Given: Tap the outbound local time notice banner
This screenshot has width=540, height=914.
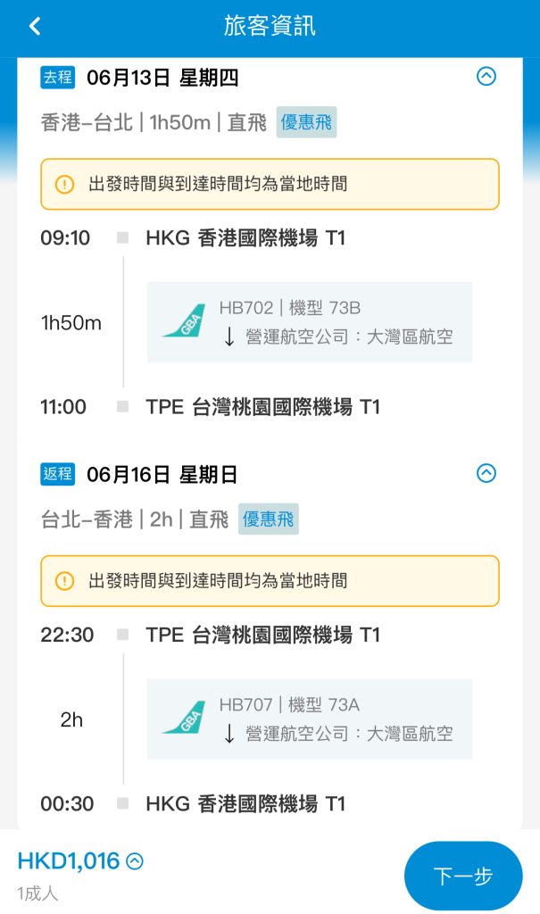Looking at the screenshot, I should click(x=270, y=185).
